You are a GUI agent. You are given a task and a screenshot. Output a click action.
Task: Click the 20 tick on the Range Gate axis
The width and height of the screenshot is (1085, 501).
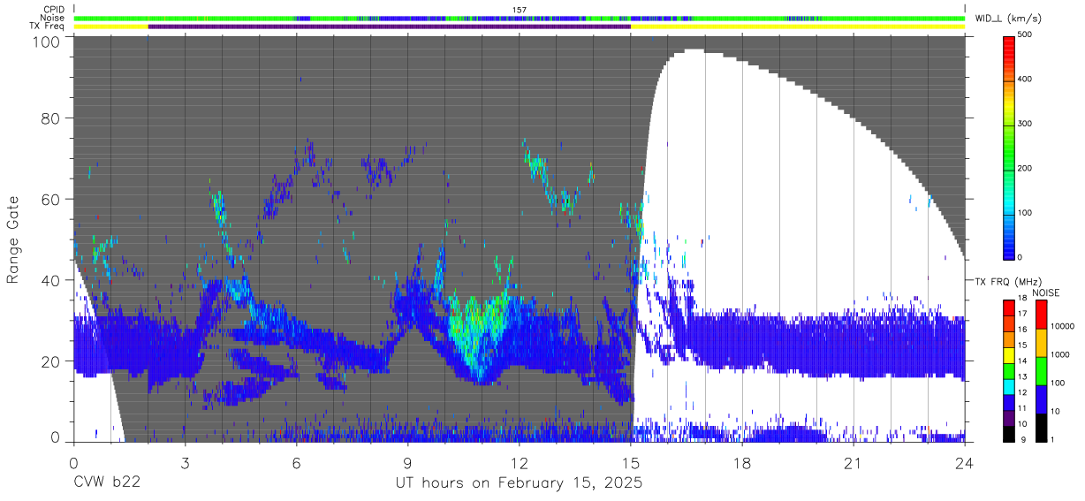pyautogui.click(x=51, y=361)
